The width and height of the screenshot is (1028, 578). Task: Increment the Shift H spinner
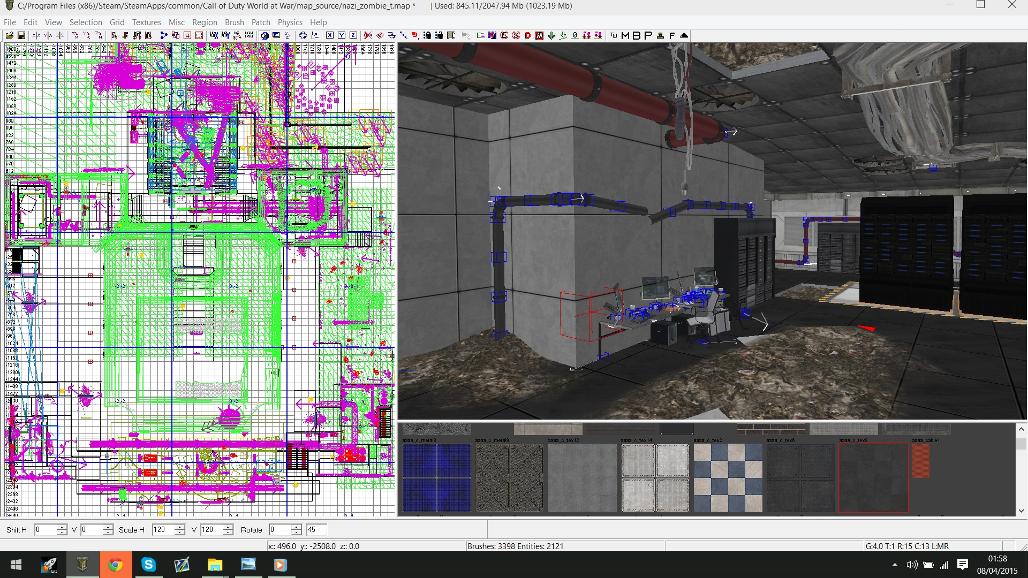coord(62,527)
